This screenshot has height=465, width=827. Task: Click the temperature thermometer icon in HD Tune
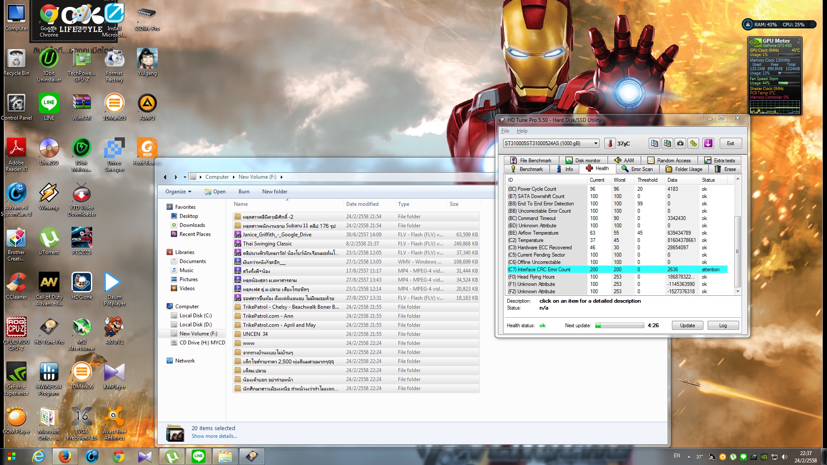point(609,143)
